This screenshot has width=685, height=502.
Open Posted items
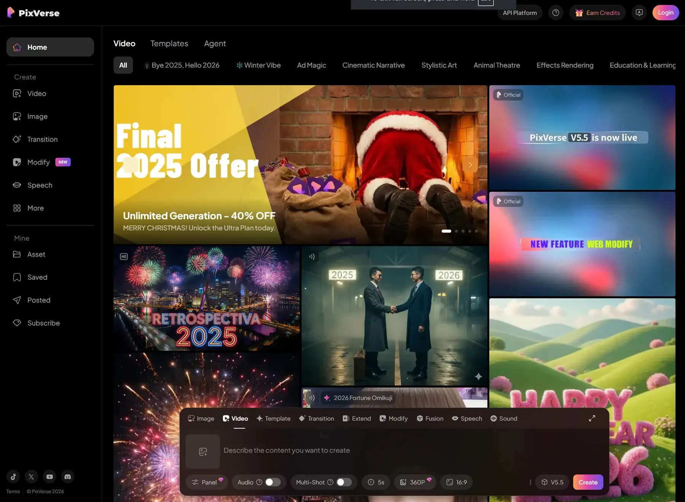(50, 300)
